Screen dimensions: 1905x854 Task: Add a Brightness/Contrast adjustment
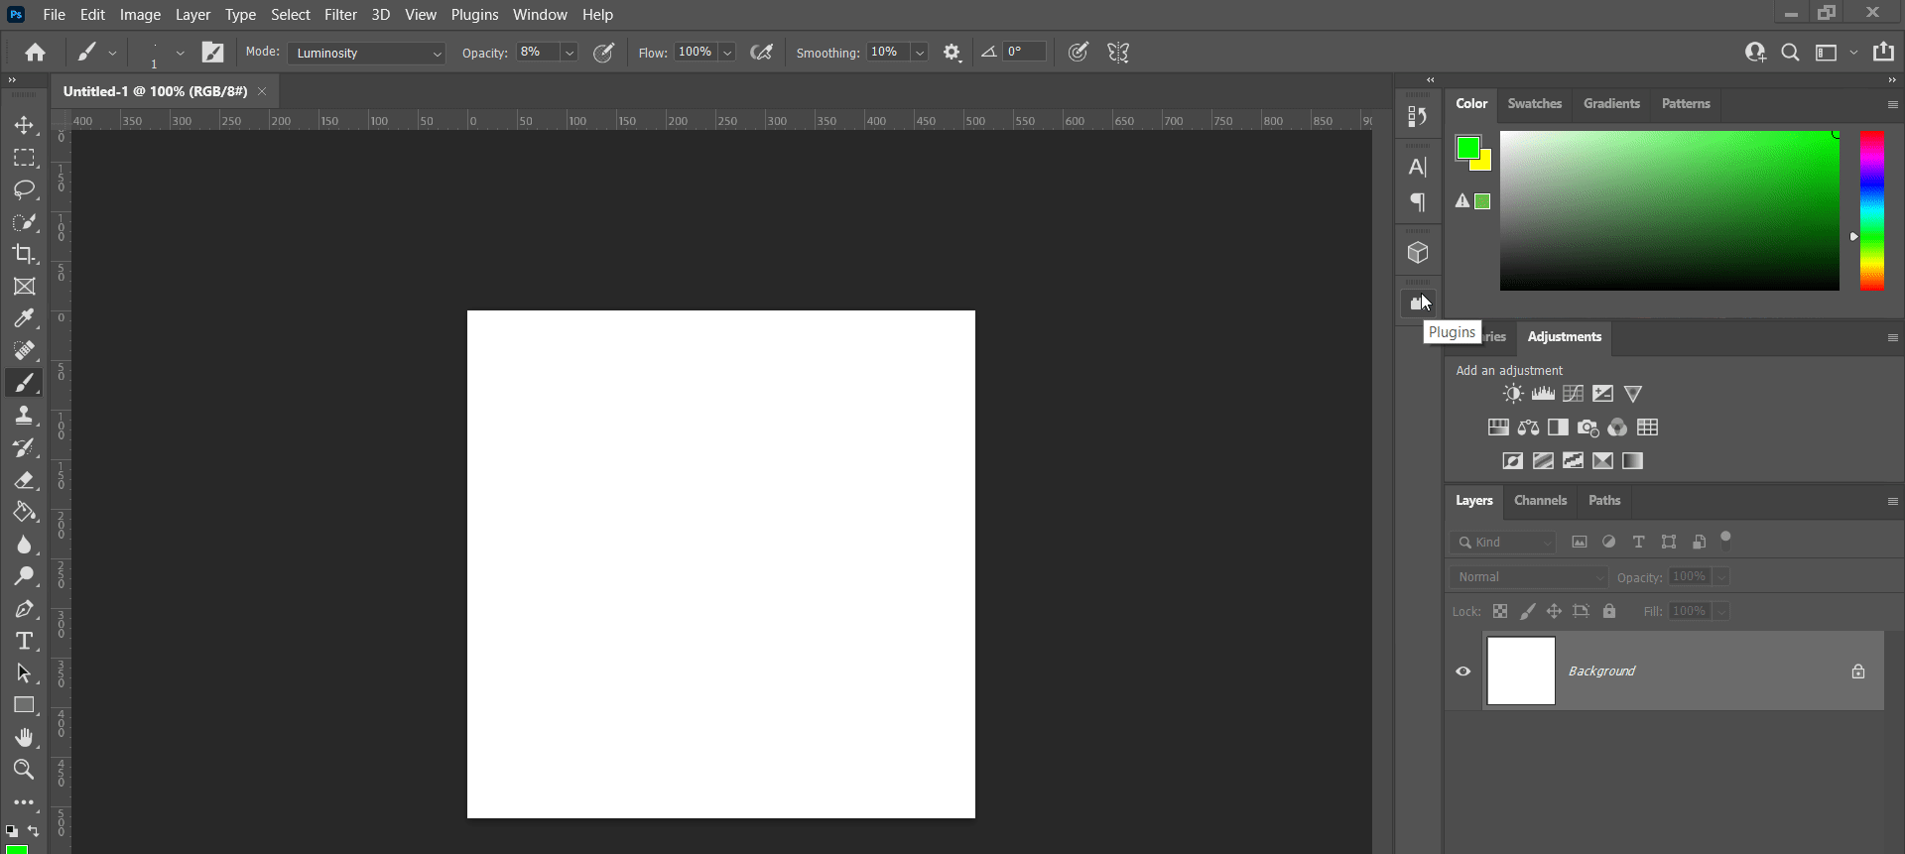point(1512,394)
